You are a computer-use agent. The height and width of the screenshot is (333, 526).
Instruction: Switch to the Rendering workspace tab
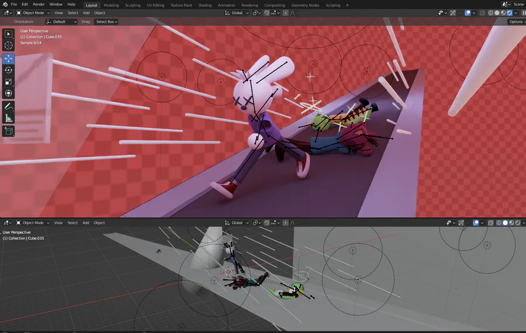pyautogui.click(x=250, y=5)
